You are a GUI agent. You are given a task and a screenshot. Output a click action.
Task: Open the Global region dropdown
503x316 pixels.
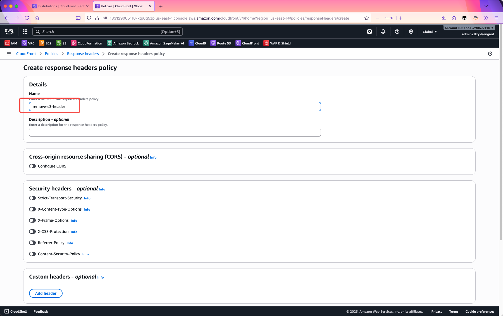tap(429, 32)
